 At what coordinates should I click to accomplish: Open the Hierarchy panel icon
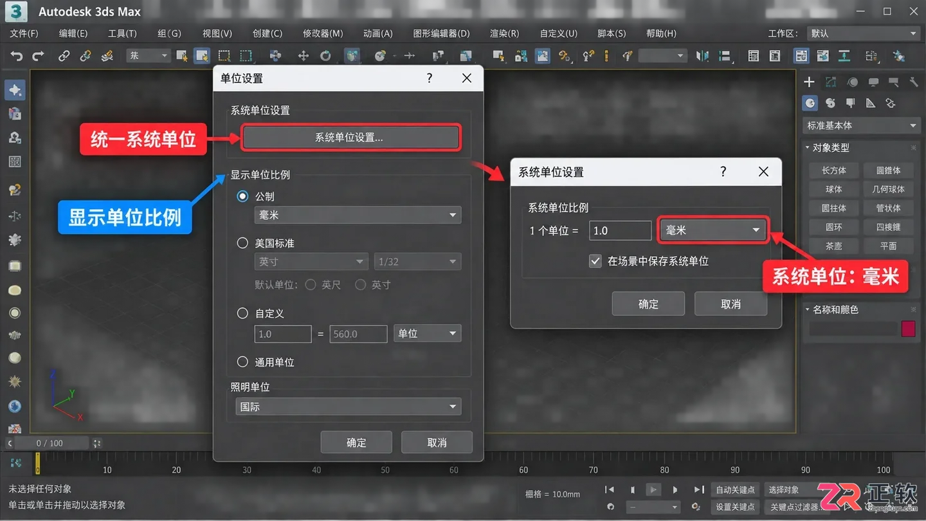pos(852,82)
